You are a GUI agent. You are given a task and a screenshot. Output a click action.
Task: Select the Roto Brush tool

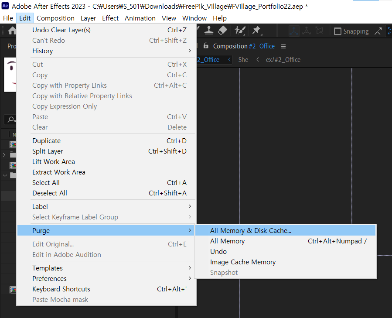click(240, 31)
